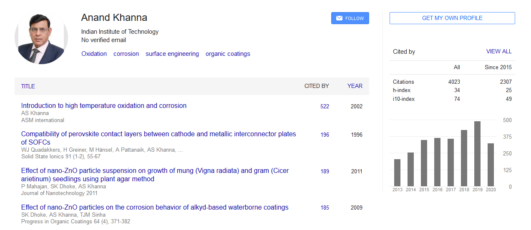531x230 pixels.
Task: Open the corrosion interest tag
Action: [126, 54]
